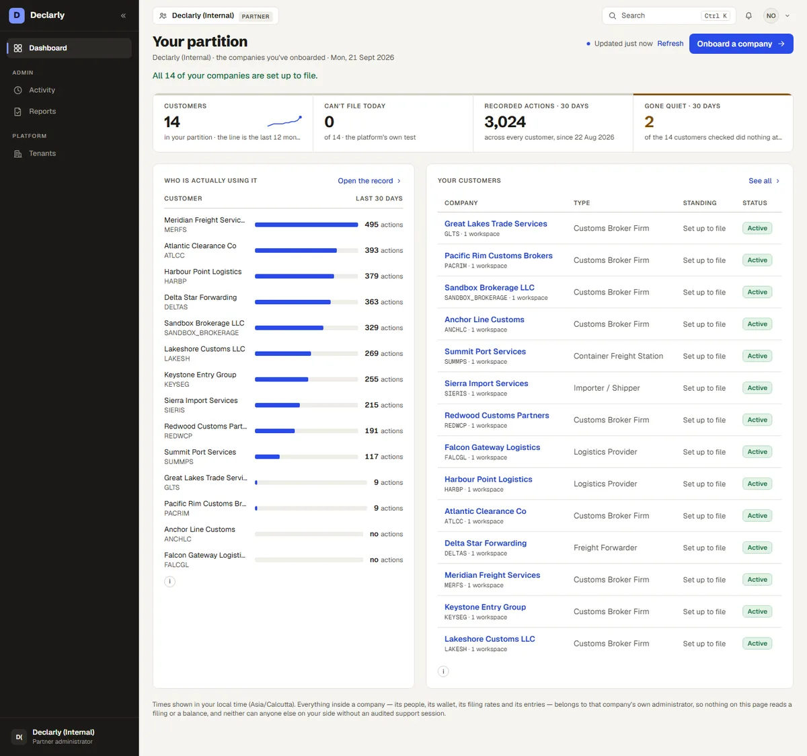Click the Gone quiet 2 stat card
Image resolution: width=807 pixels, height=756 pixels.
coord(713,123)
